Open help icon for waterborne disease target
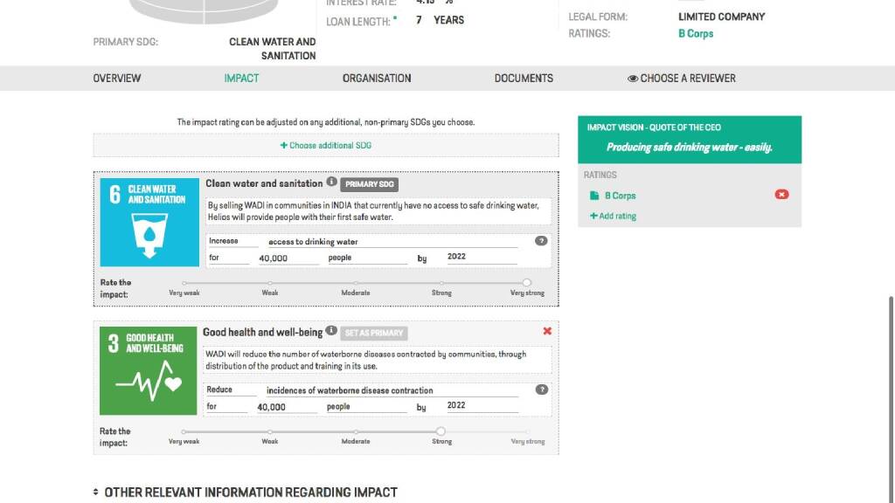Screen dimensions: 895x503 pos(541,390)
